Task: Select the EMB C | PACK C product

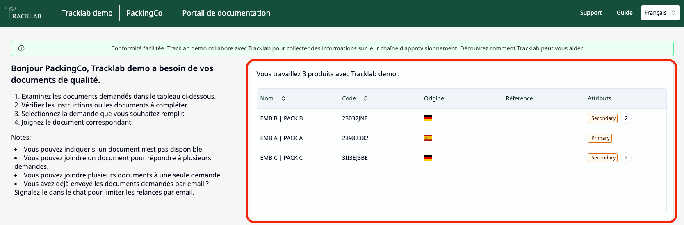Action: pos(281,158)
